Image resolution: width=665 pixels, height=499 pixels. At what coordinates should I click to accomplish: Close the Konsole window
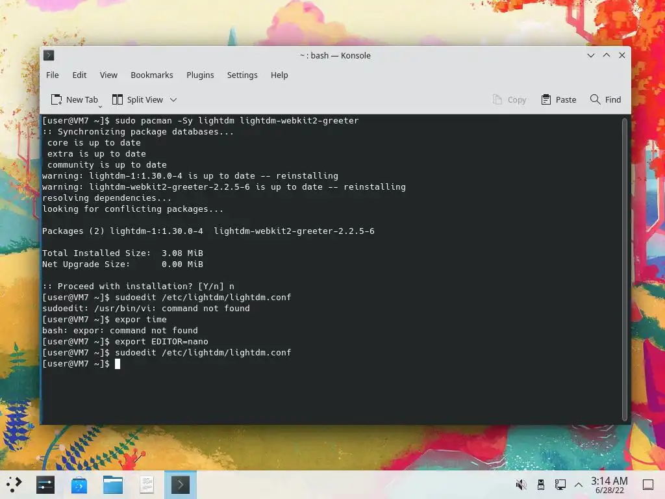pyautogui.click(x=622, y=55)
